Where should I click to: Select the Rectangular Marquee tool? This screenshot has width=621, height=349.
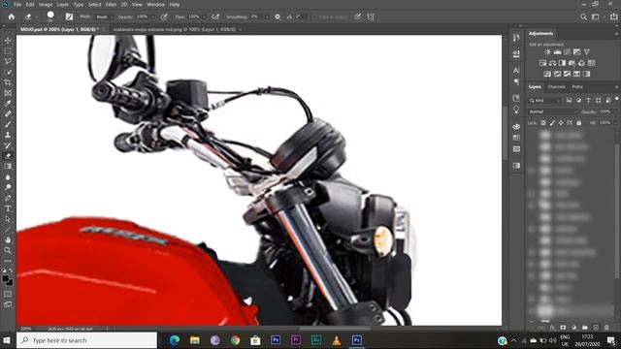[x=8, y=51]
